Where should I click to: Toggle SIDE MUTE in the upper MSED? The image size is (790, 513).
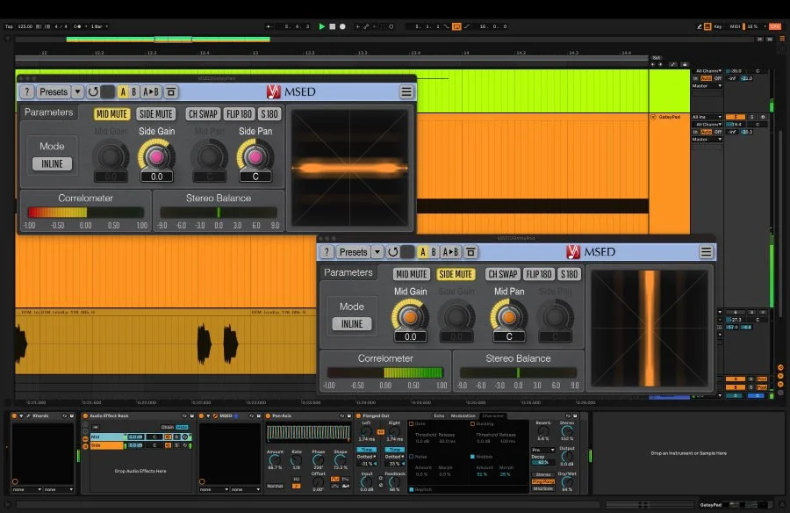[x=155, y=114]
